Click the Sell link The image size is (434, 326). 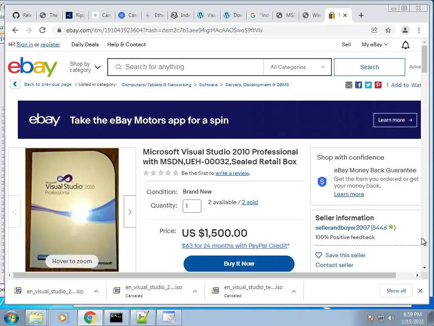[346, 44]
